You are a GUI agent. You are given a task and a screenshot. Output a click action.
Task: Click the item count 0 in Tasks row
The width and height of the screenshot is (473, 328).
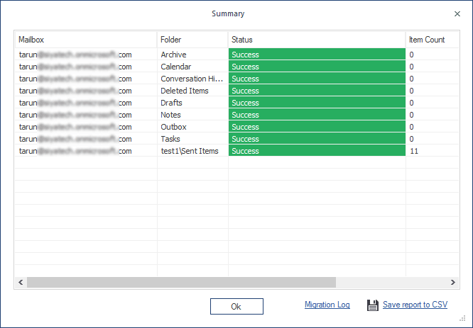(x=433, y=139)
